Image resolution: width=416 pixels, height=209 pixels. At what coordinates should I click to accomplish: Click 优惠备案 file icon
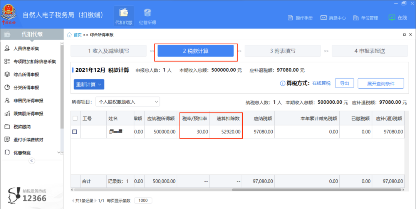(x=7, y=152)
